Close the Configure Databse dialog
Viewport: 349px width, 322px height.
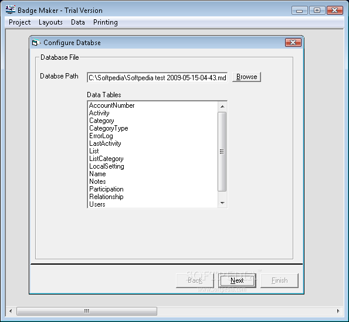pyautogui.click(x=293, y=42)
